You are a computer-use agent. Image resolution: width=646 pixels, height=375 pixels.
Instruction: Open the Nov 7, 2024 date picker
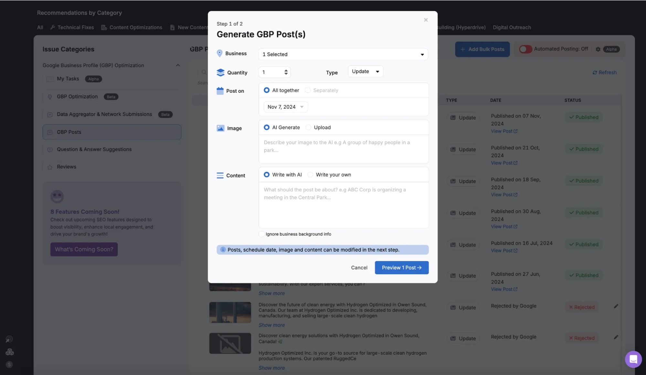point(285,107)
